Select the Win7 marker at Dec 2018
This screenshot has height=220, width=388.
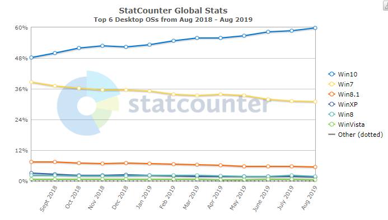coord(126,90)
